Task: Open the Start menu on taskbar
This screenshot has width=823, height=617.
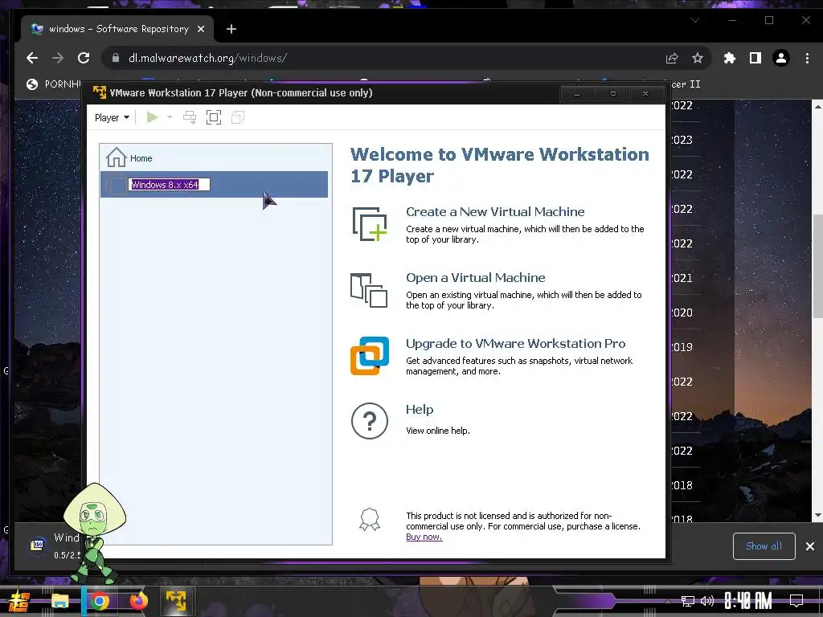Action: pos(19,601)
